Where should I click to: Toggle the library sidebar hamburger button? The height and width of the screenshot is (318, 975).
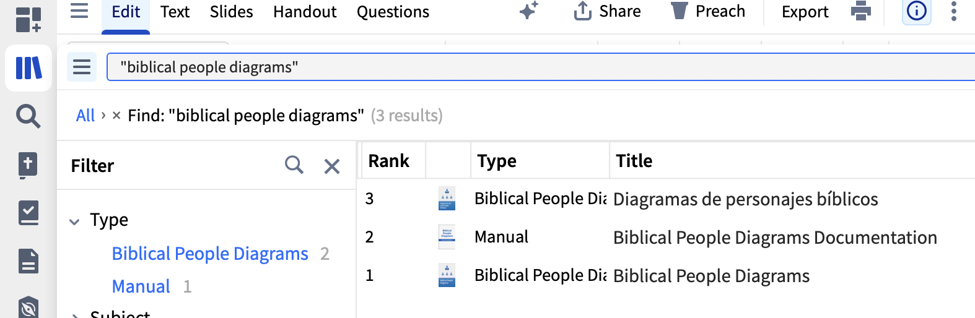82,67
